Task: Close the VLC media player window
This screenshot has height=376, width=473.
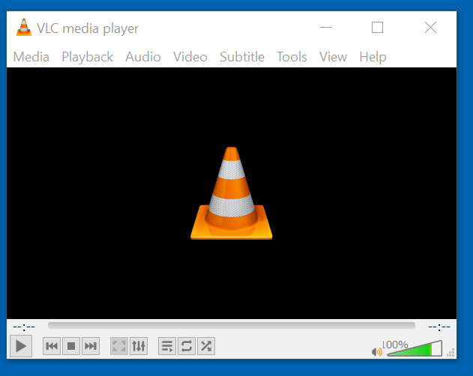Action: [x=430, y=28]
